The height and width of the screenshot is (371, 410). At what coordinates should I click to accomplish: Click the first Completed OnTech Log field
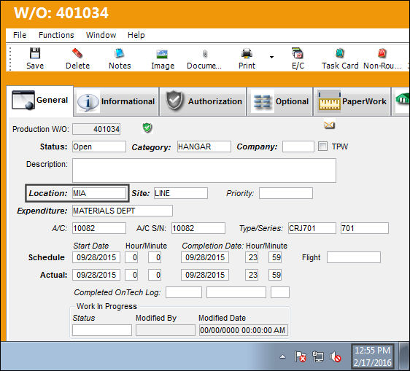pyautogui.click(x=184, y=292)
